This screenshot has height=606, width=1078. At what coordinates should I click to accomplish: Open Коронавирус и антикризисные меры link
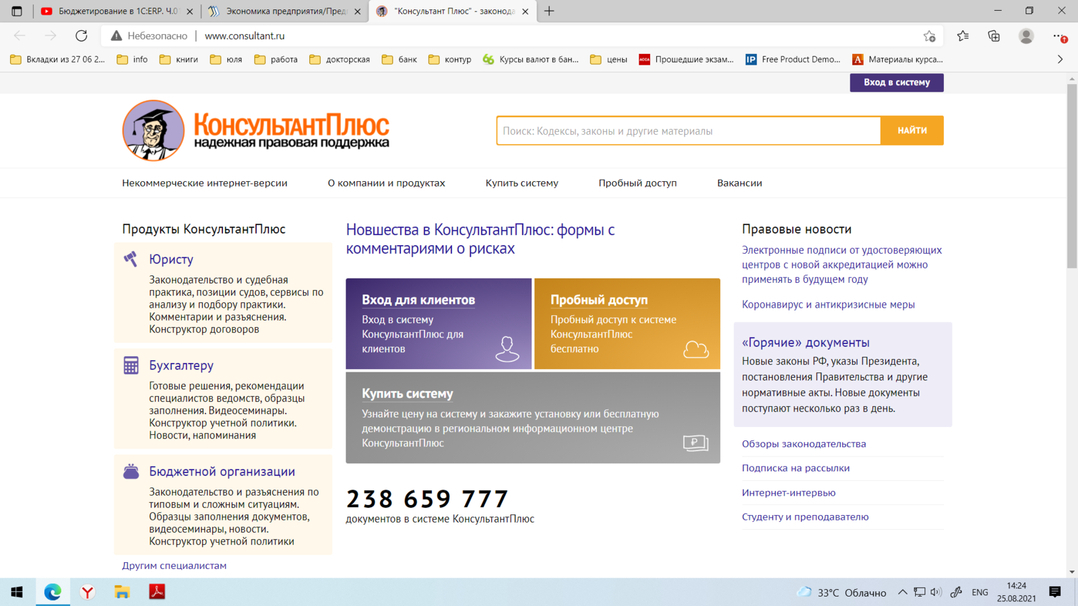point(829,304)
